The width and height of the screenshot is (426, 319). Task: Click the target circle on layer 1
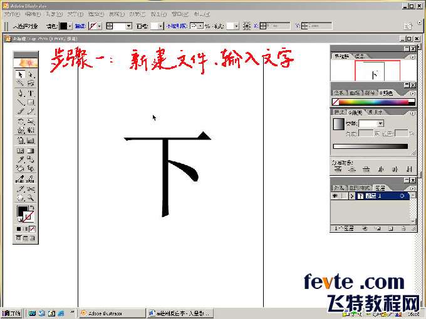point(402,196)
